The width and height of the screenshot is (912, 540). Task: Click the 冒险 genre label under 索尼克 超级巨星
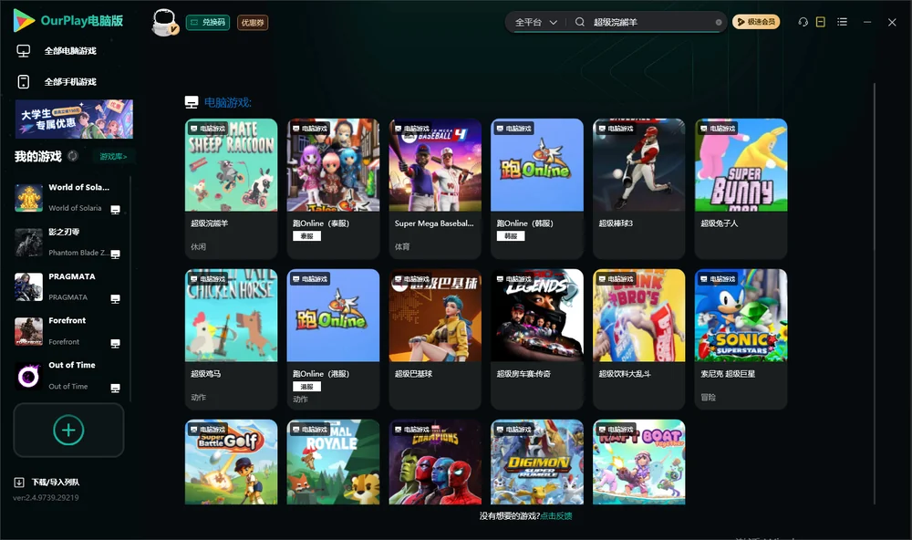coord(708,398)
